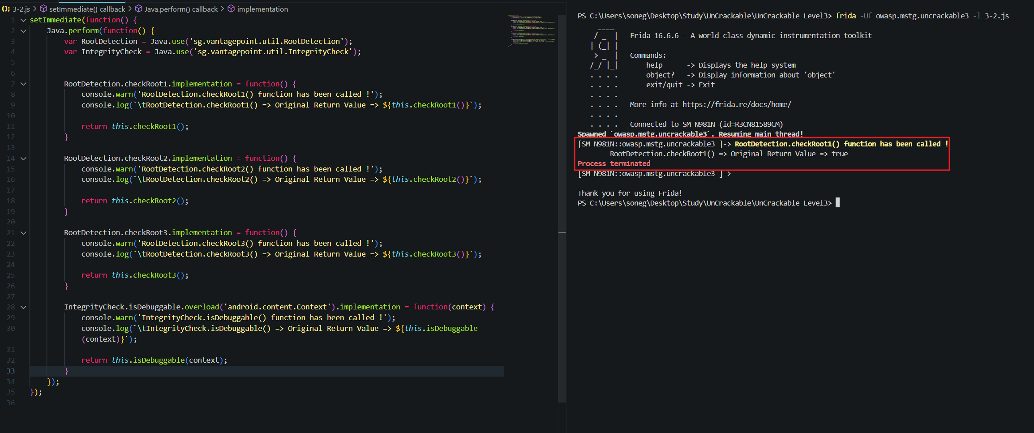This screenshot has height=433, width=1034.
Task: Click the terminal cursor at the final prompt
Action: tap(837, 203)
